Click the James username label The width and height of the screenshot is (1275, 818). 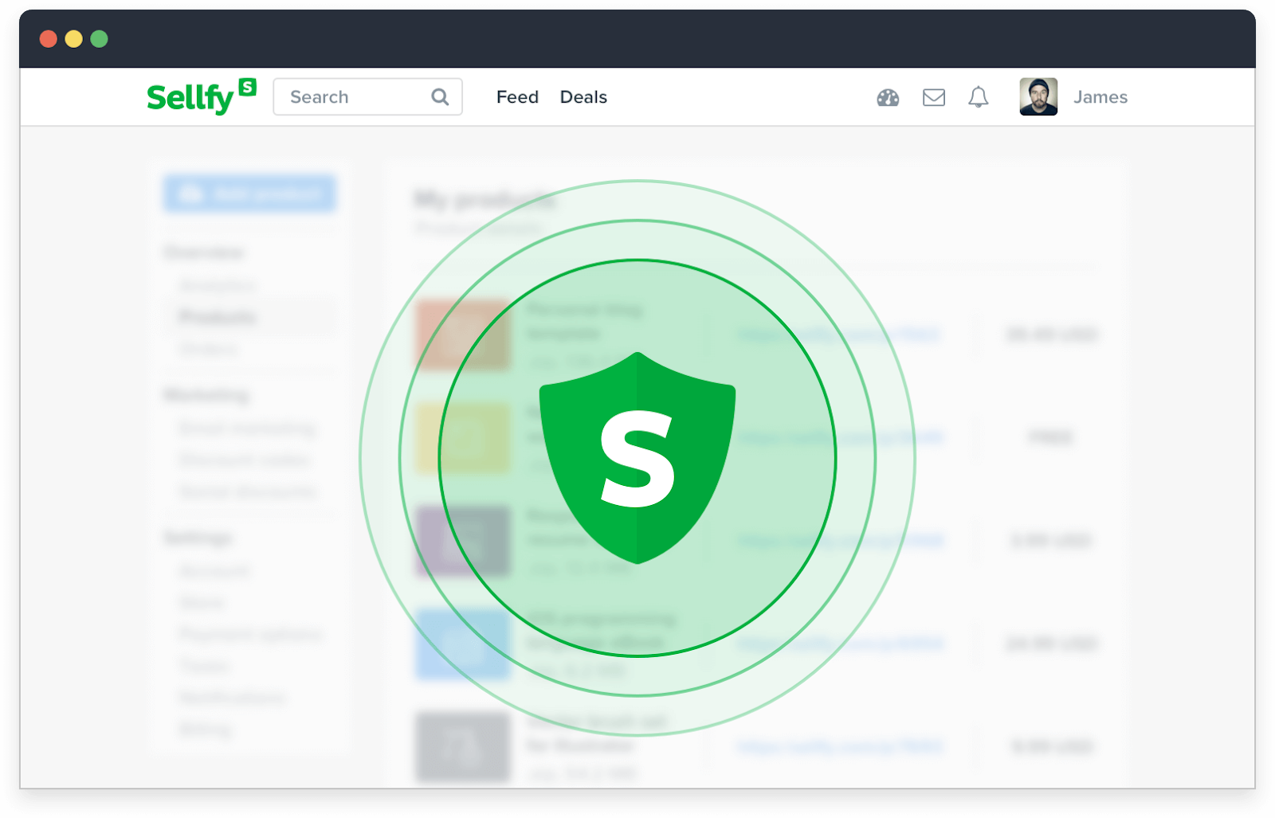1100,97
